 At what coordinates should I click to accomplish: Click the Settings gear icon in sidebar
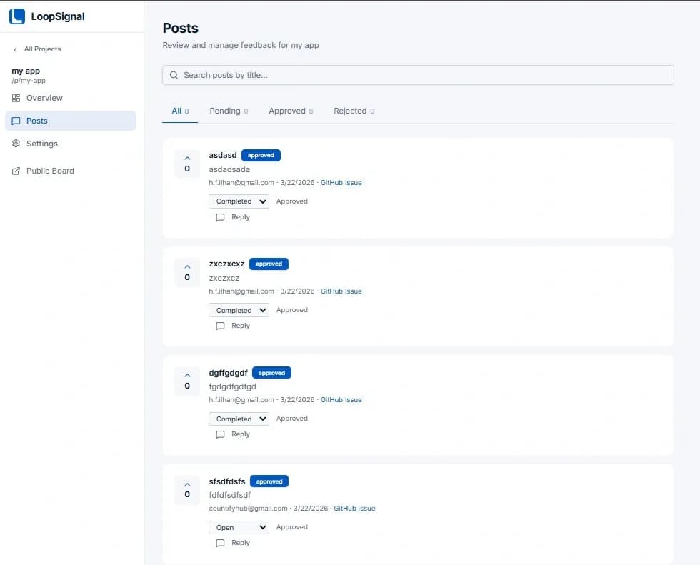pos(16,144)
